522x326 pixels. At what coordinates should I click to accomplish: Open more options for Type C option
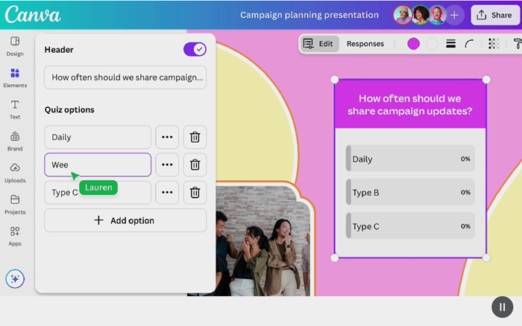point(167,192)
